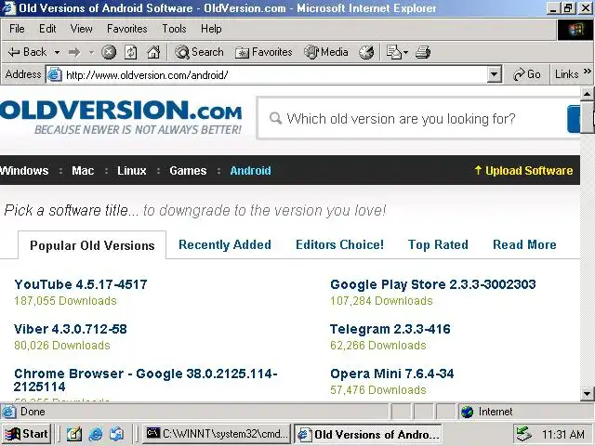Open the Edit menu

point(47,29)
